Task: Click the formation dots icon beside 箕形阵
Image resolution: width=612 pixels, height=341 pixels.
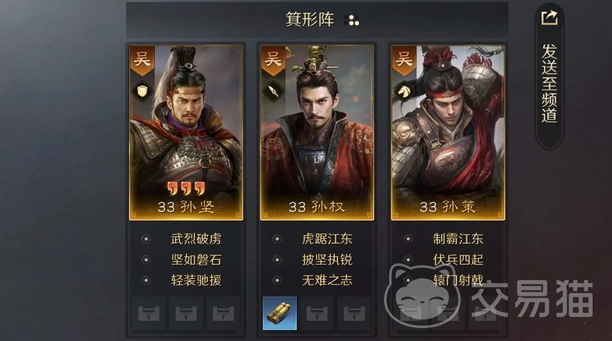Action: coord(353,20)
